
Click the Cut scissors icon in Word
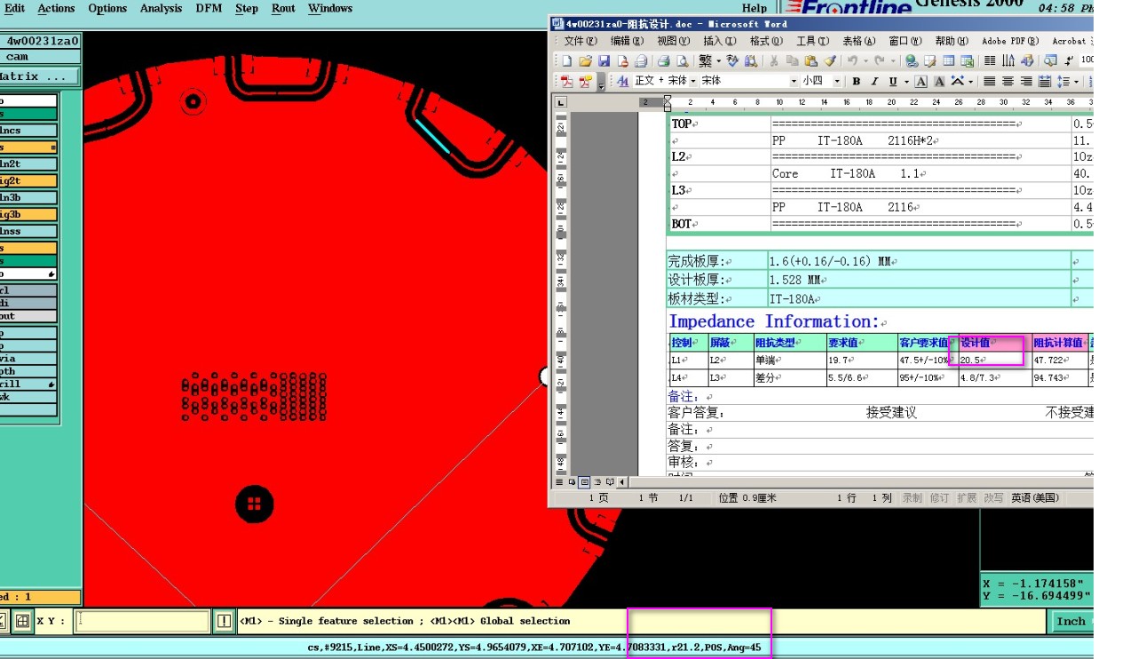point(773,60)
